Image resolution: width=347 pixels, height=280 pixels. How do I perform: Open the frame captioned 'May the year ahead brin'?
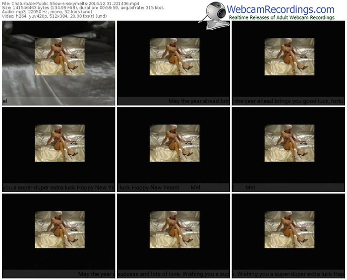(x=173, y=63)
